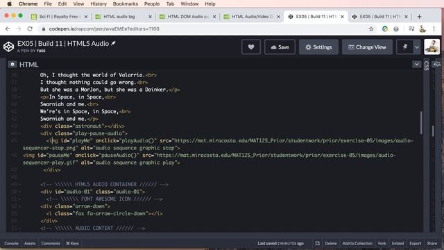Open Edit menu

pos(62,3)
